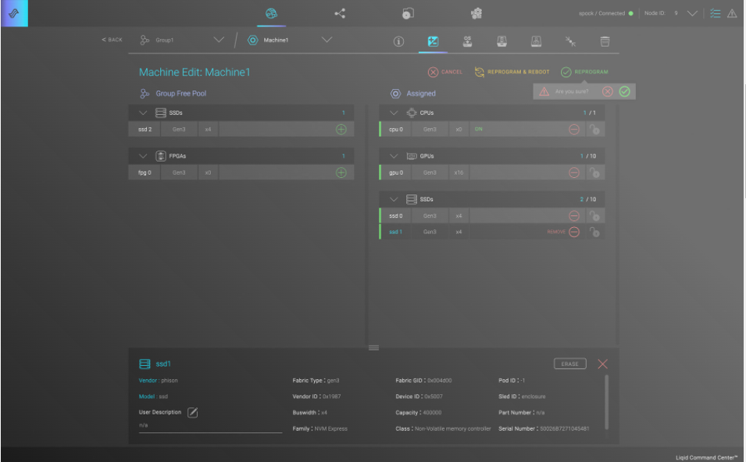The height and width of the screenshot is (462, 746).
Task: Open the Machine1 info tab icon
Action: 398,41
